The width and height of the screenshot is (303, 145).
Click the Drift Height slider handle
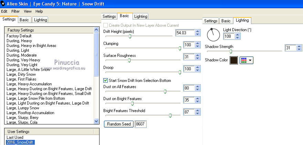tap(130, 36)
